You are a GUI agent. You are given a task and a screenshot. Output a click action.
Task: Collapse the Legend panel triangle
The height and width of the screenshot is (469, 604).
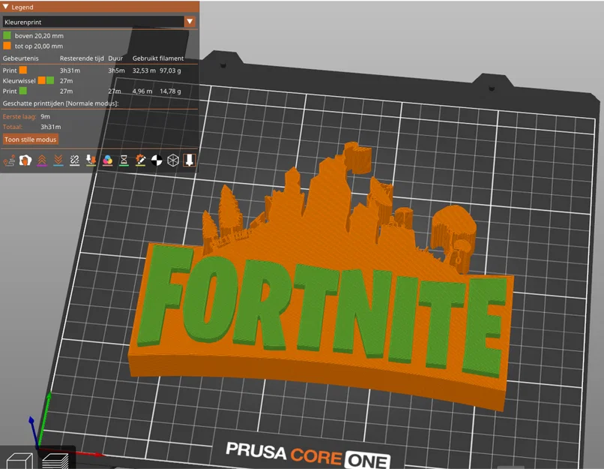(5, 7)
